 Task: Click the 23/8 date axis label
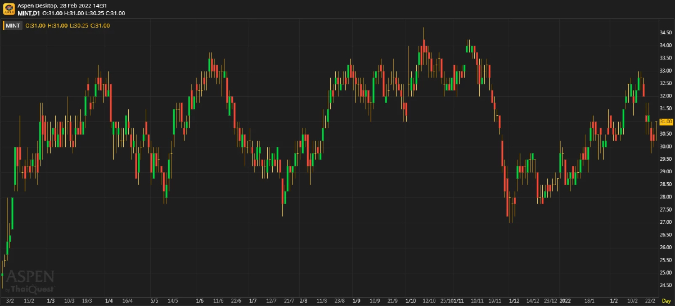[x=339, y=301]
